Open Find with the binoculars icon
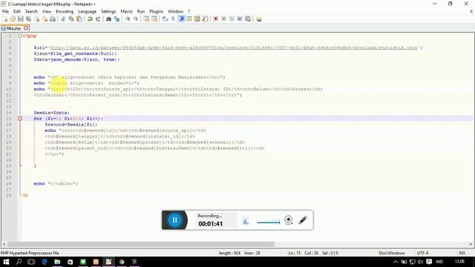The image size is (475, 267). [108, 19]
